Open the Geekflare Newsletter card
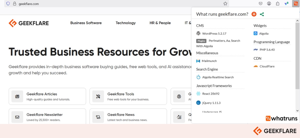The height and width of the screenshot is (138, 300). (47, 116)
